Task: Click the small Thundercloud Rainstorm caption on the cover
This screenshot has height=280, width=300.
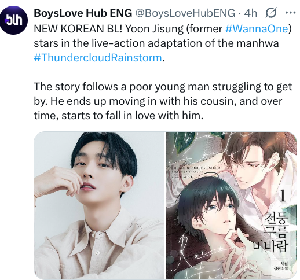Action: pos(196,168)
